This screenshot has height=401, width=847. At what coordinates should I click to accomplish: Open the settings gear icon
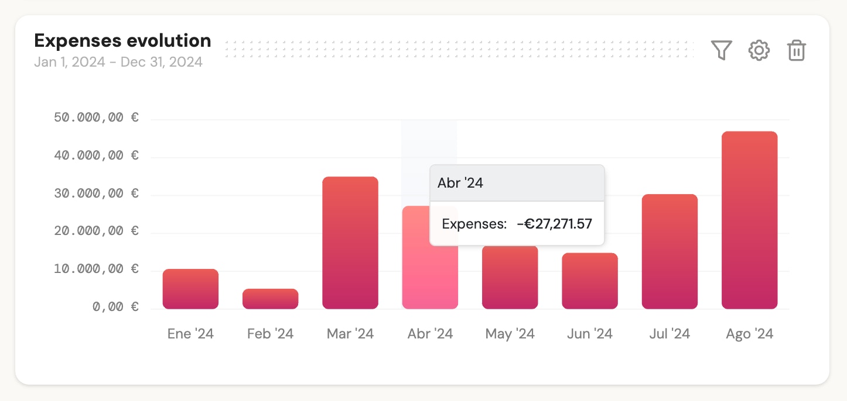pos(759,50)
